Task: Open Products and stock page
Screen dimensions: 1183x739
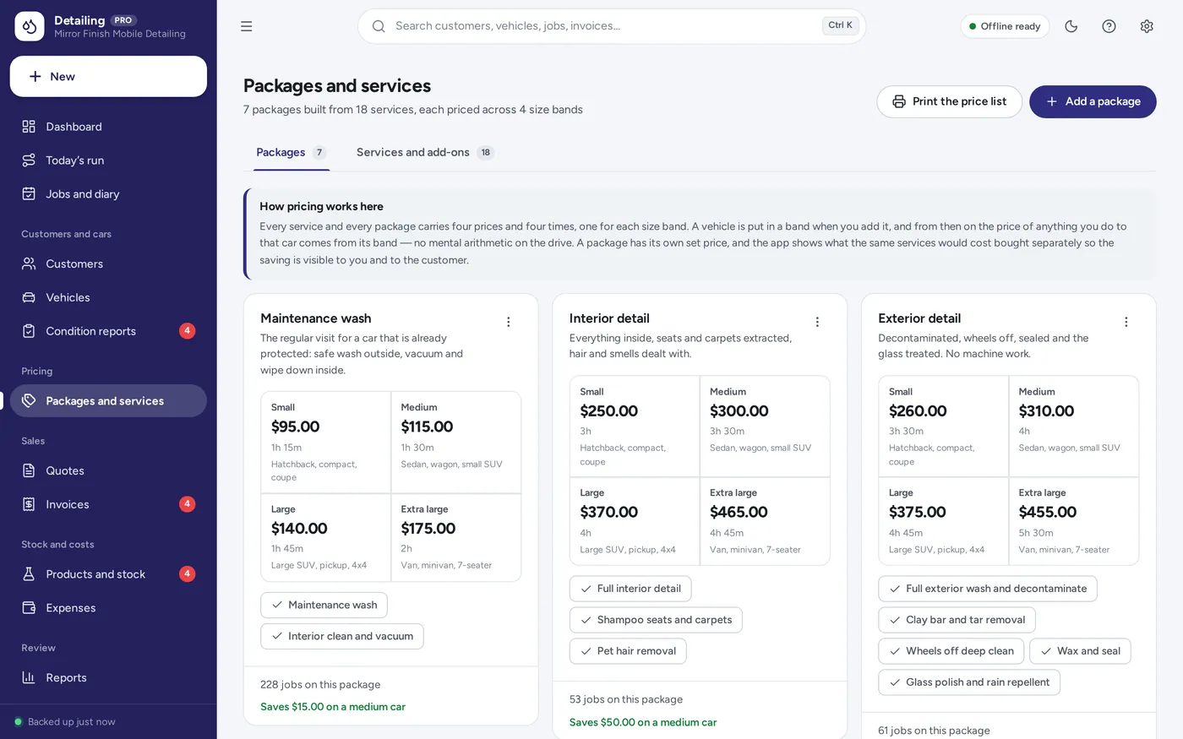Action: [x=108, y=574]
